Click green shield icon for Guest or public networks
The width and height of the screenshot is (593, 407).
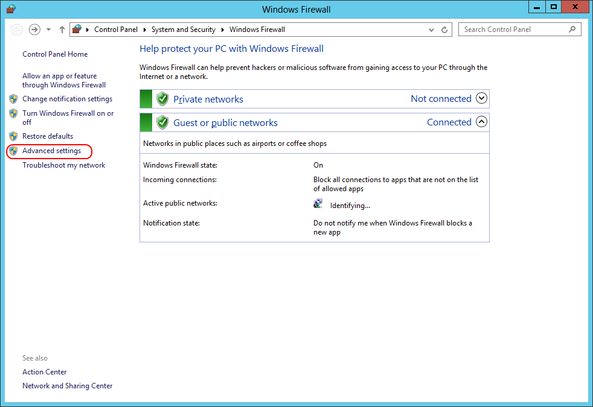pyautogui.click(x=162, y=122)
